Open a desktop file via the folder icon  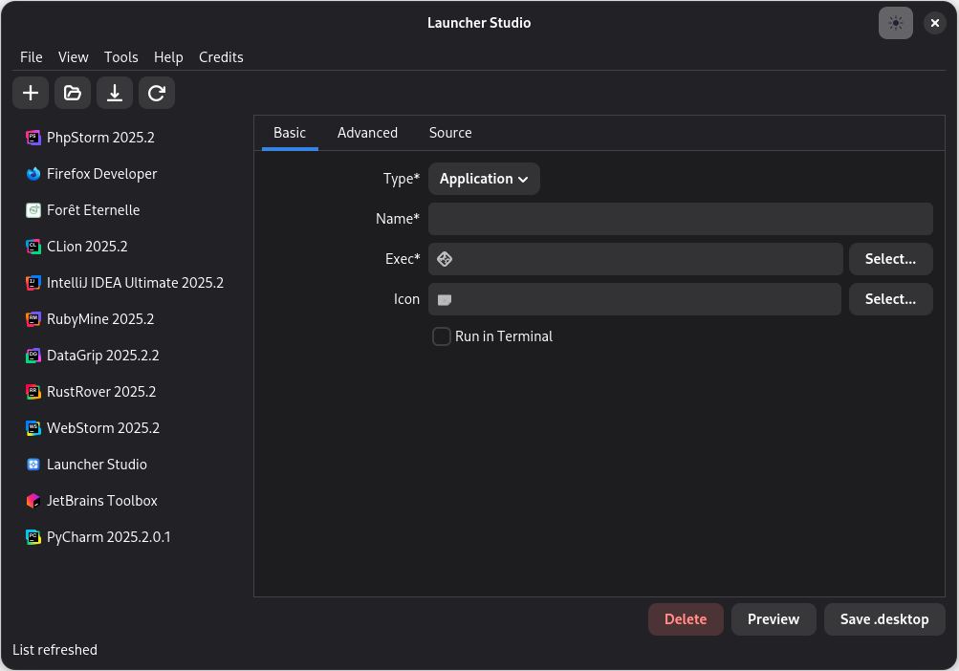[72, 93]
